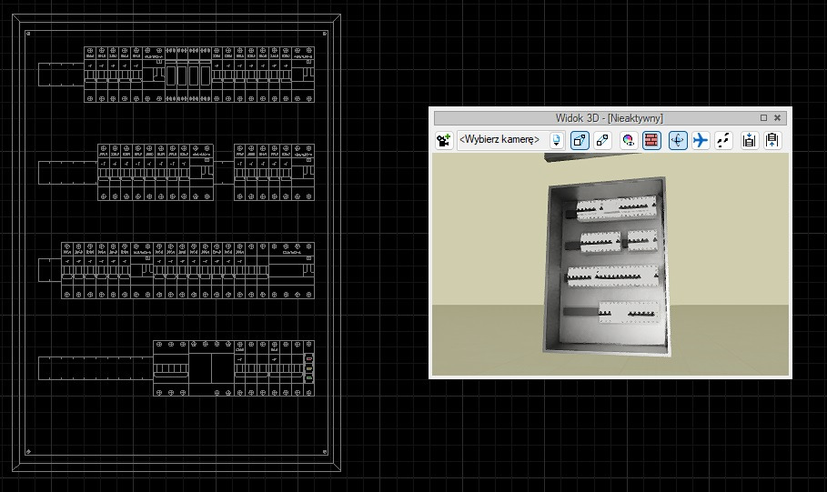Click the top-left mounting hole of enclosure
This screenshot has height=492, width=827.
coord(28,34)
